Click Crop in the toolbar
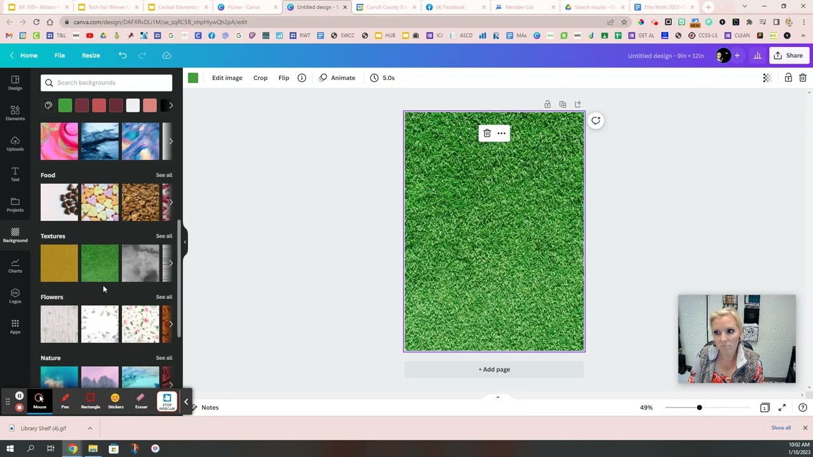The width and height of the screenshot is (813, 457). [x=260, y=78]
